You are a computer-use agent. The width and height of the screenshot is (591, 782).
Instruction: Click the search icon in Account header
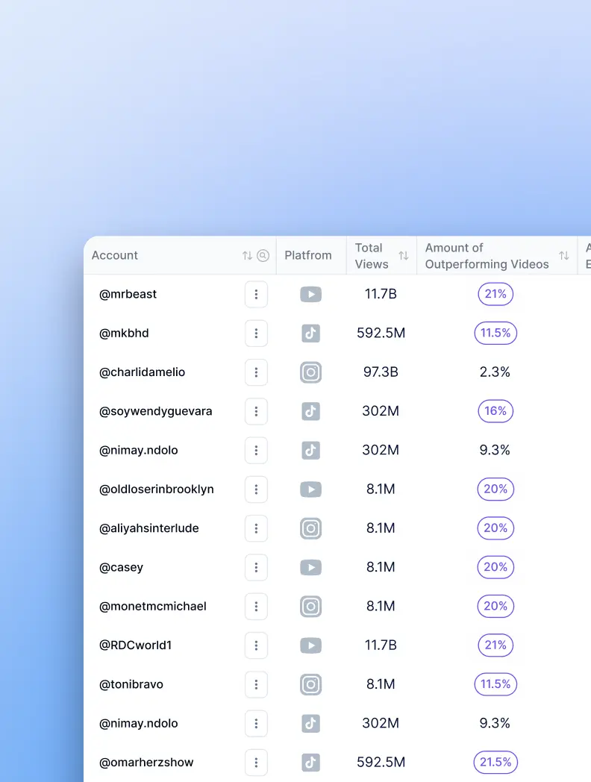[263, 256]
